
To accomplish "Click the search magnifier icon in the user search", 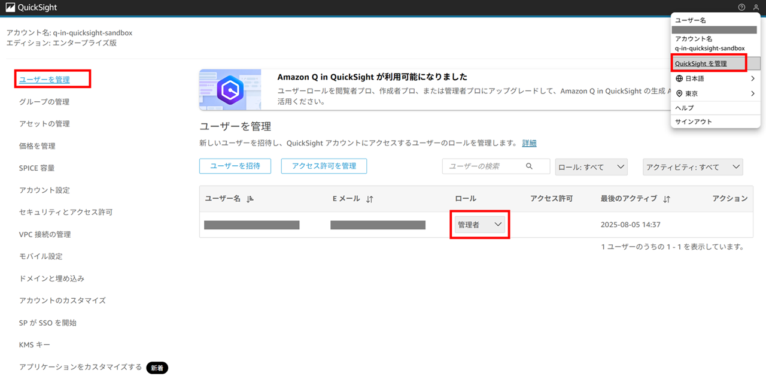I will (x=529, y=166).
